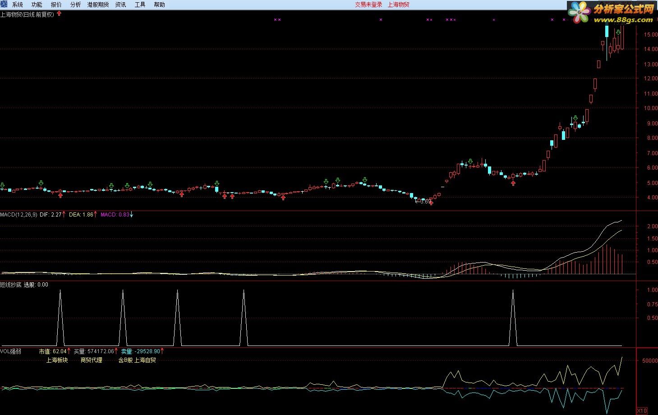Image resolution: width=658 pixels, height=415 pixels.
Task: Click the 10.00 price axis label
Action: coord(651,108)
